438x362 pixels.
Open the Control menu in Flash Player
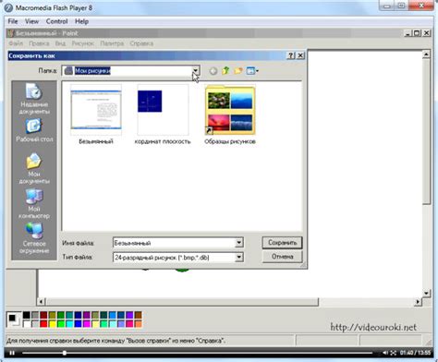(56, 21)
